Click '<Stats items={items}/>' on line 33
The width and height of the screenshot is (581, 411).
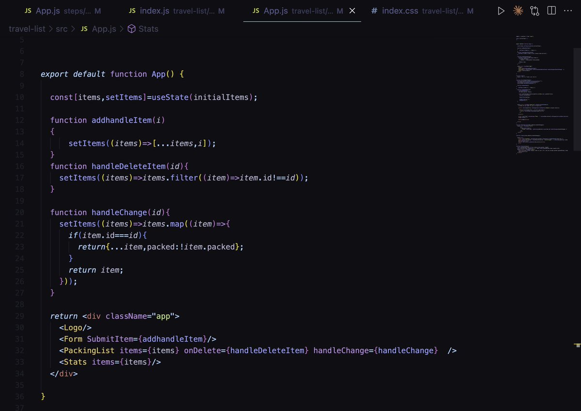110,362
